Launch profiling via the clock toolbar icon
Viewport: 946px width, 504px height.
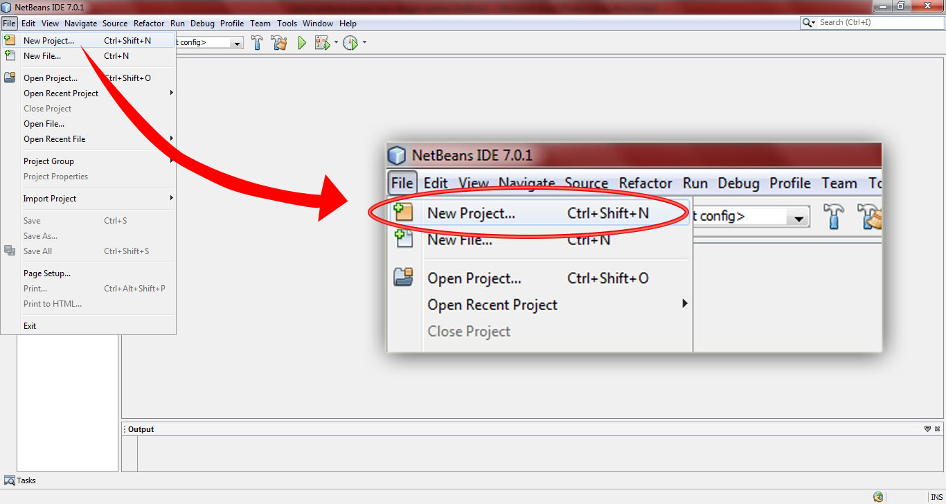tap(350, 42)
